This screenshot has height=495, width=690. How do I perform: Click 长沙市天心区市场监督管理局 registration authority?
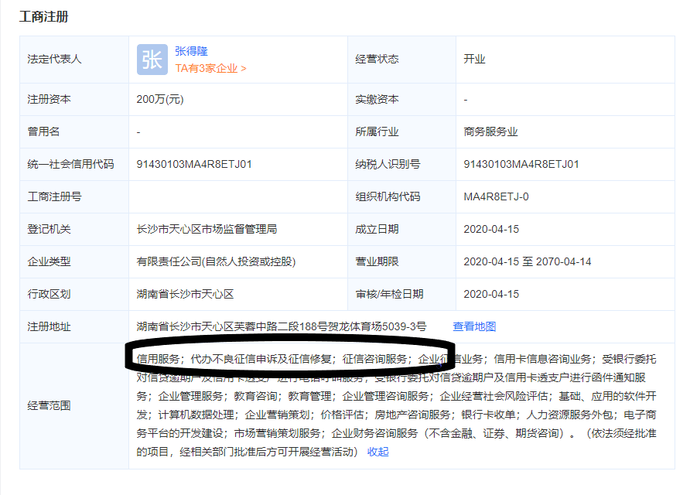(x=207, y=229)
